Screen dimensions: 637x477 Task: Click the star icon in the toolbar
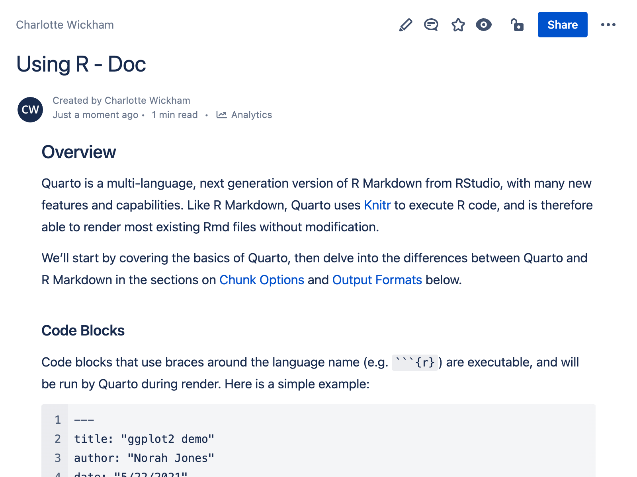pos(458,25)
